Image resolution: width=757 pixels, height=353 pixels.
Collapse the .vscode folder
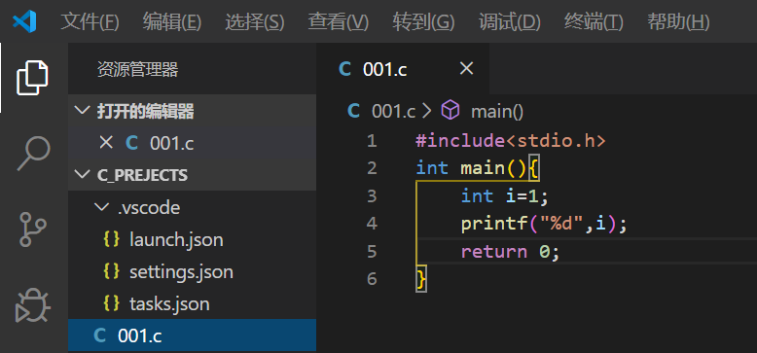[x=101, y=207]
